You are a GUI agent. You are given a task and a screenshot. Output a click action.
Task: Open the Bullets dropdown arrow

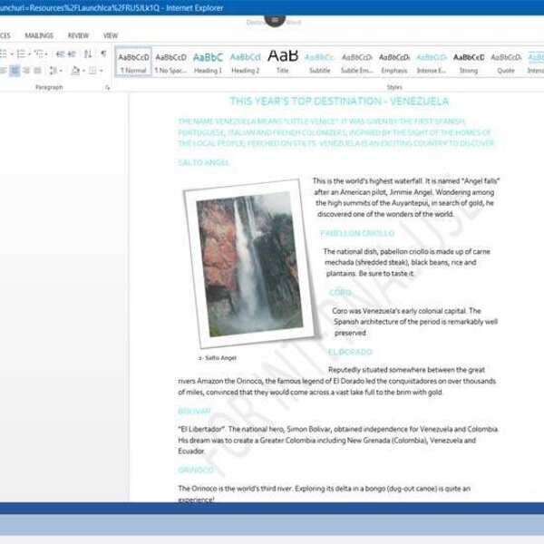coord(12,54)
